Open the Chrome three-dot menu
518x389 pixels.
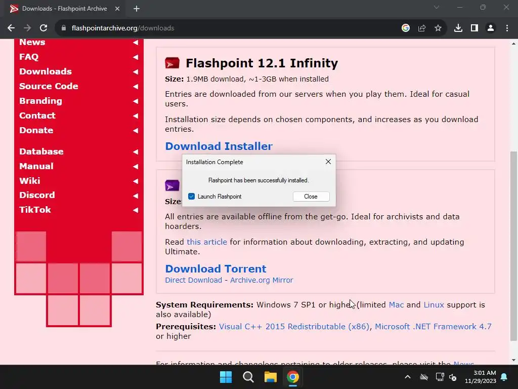507,28
